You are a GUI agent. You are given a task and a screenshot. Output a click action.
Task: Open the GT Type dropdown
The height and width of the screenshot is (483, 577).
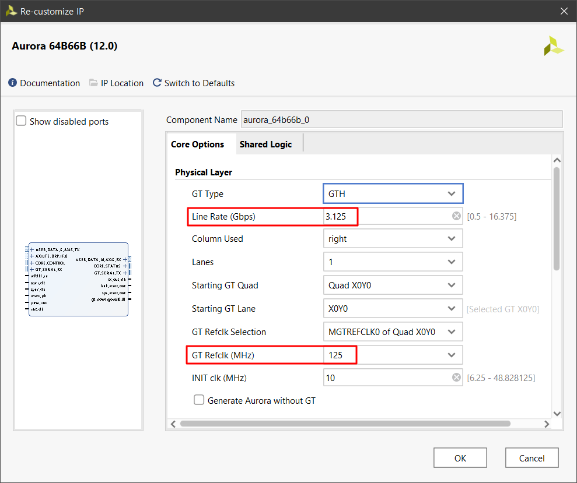coord(393,193)
